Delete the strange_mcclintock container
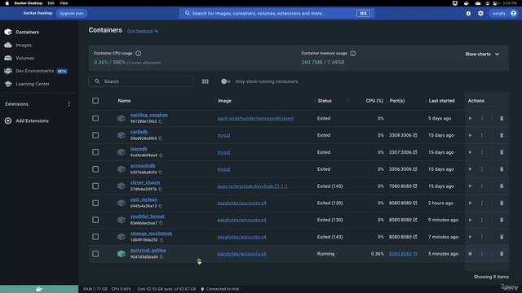The image size is (522, 293). coord(502,237)
